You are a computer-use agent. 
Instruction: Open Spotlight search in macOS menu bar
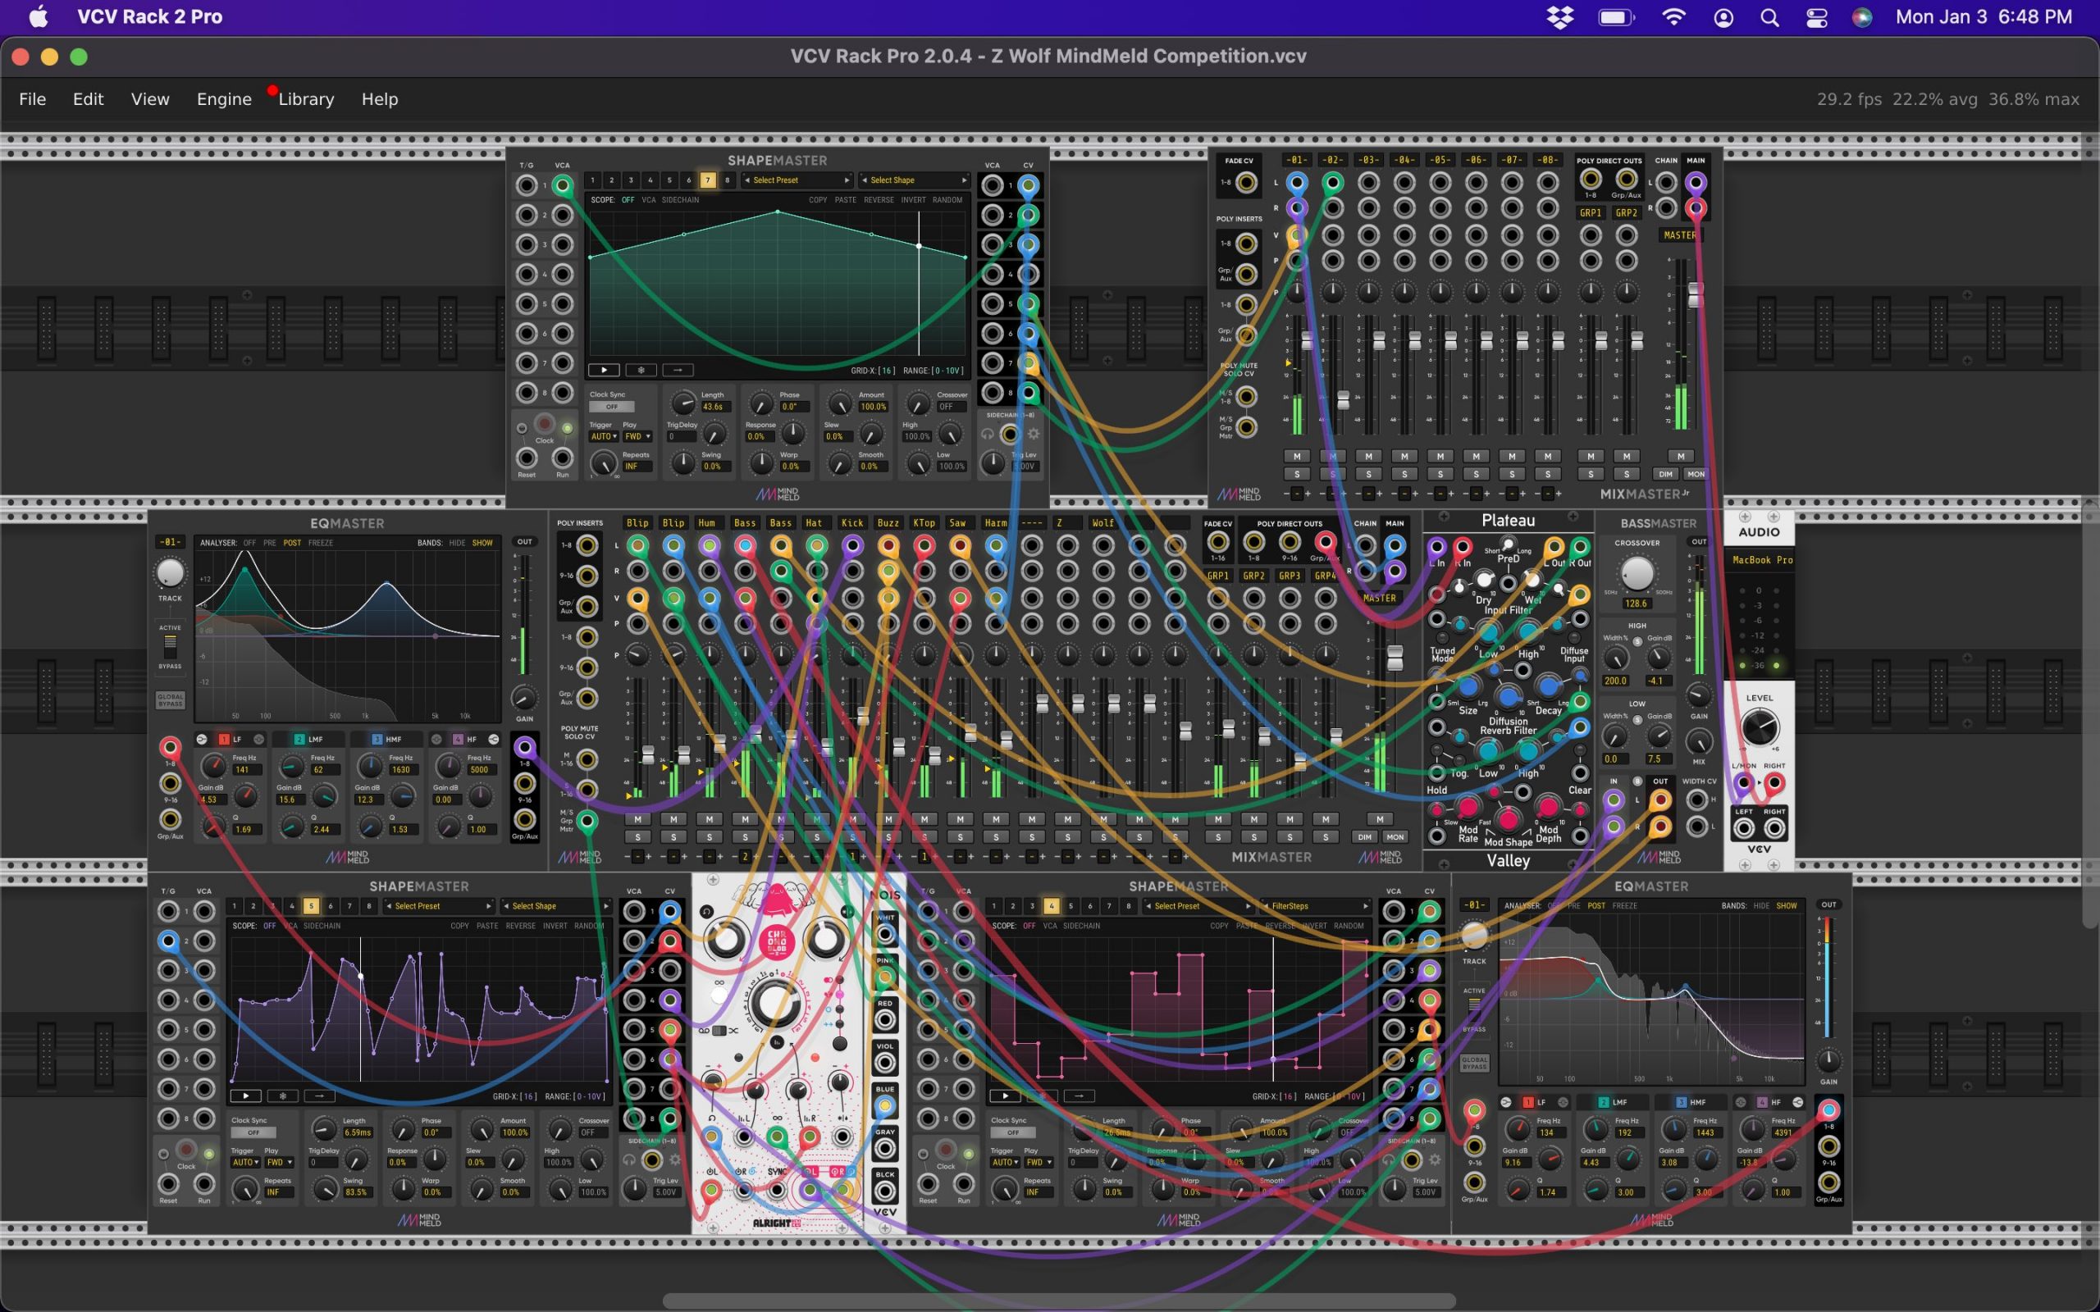pos(1769,17)
